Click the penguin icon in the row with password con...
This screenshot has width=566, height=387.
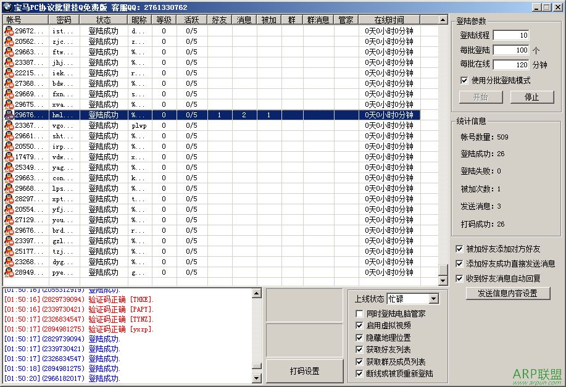(9, 178)
